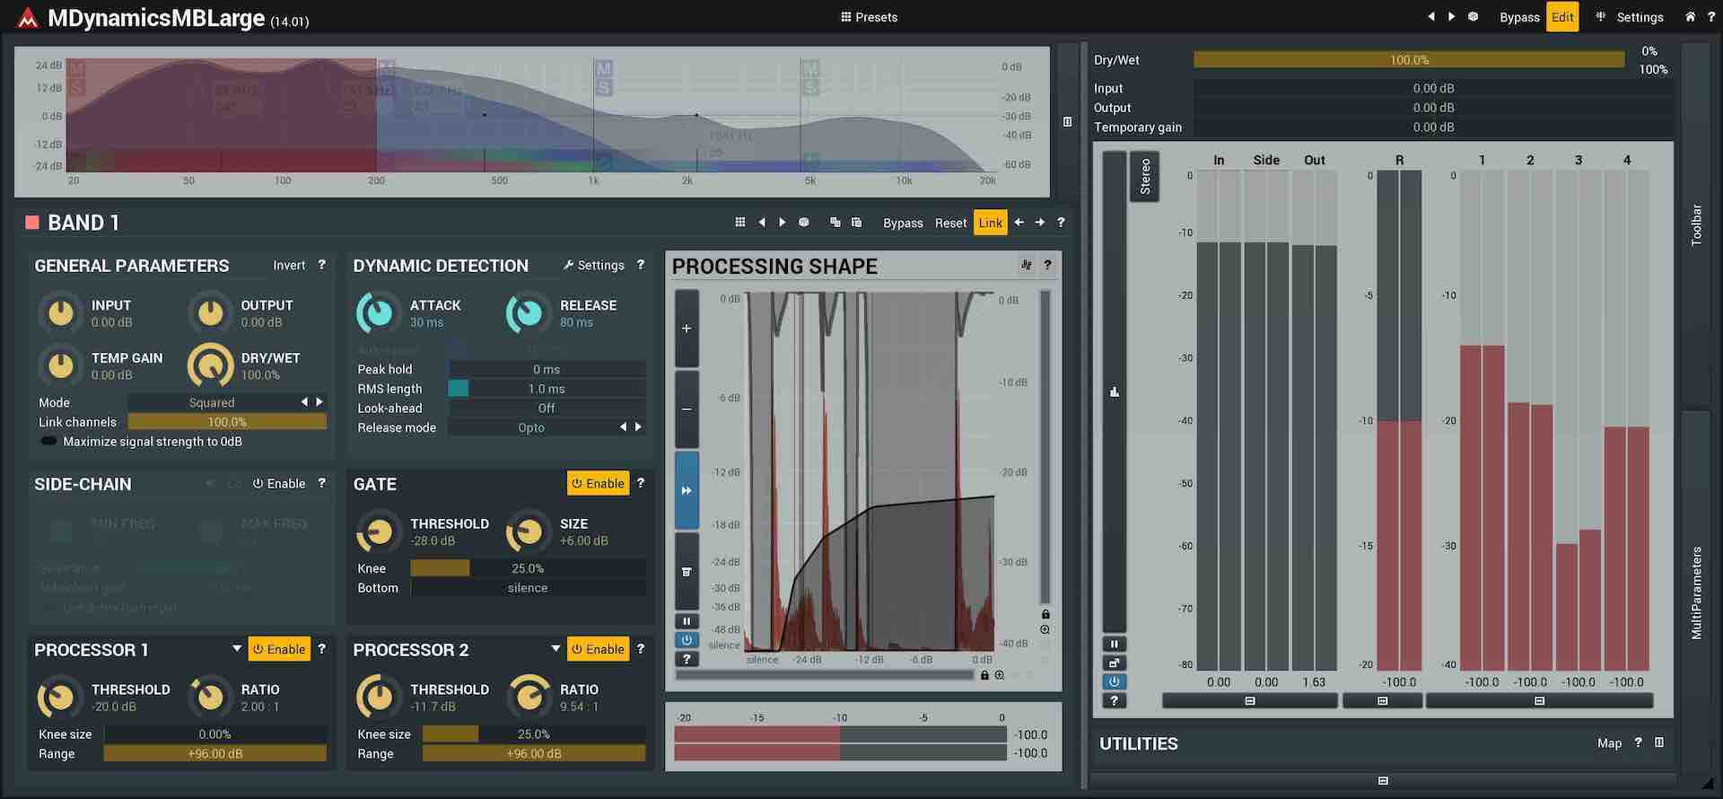Click the minus button in Processing Shape
The height and width of the screenshot is (799, 1723).
[x=687, y=409]
